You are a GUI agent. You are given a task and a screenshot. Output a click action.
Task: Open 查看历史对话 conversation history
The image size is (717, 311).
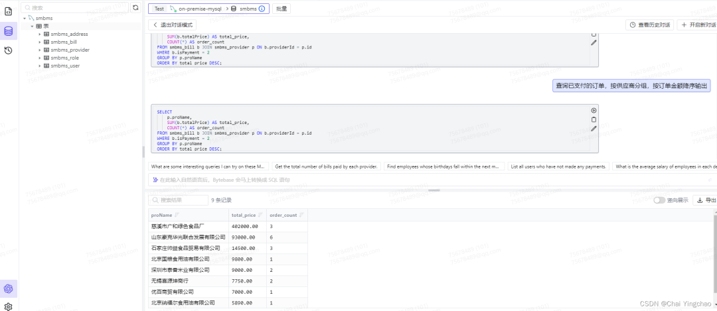649,25
